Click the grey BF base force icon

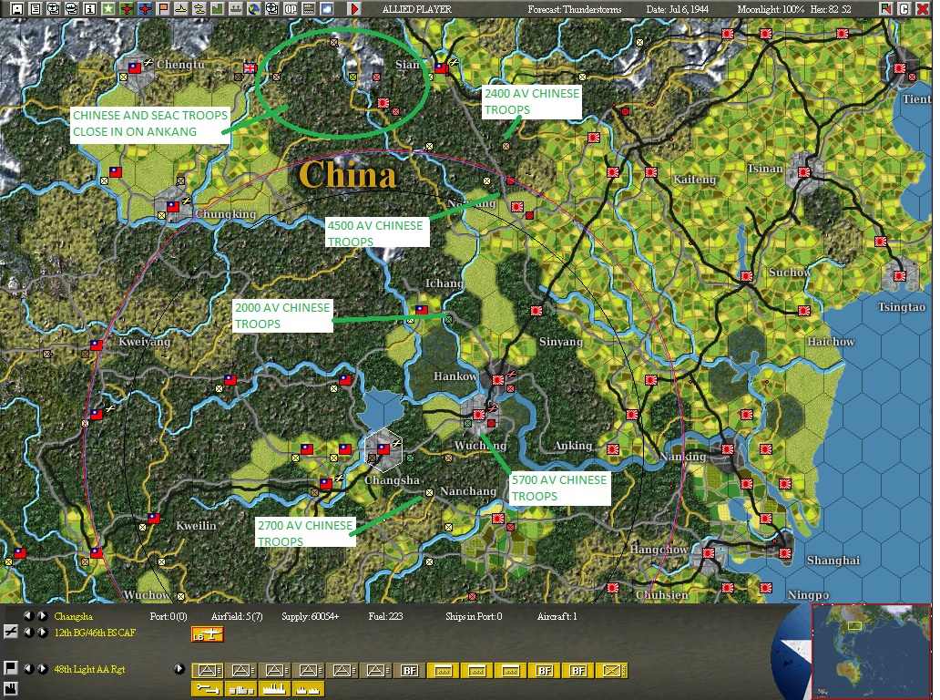coord(410,670)
